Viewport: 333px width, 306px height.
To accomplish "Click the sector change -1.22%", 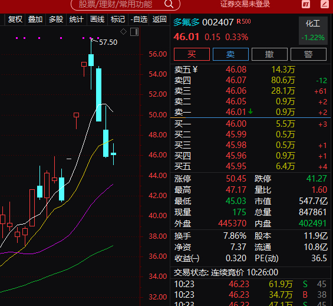I will [313, 38].
